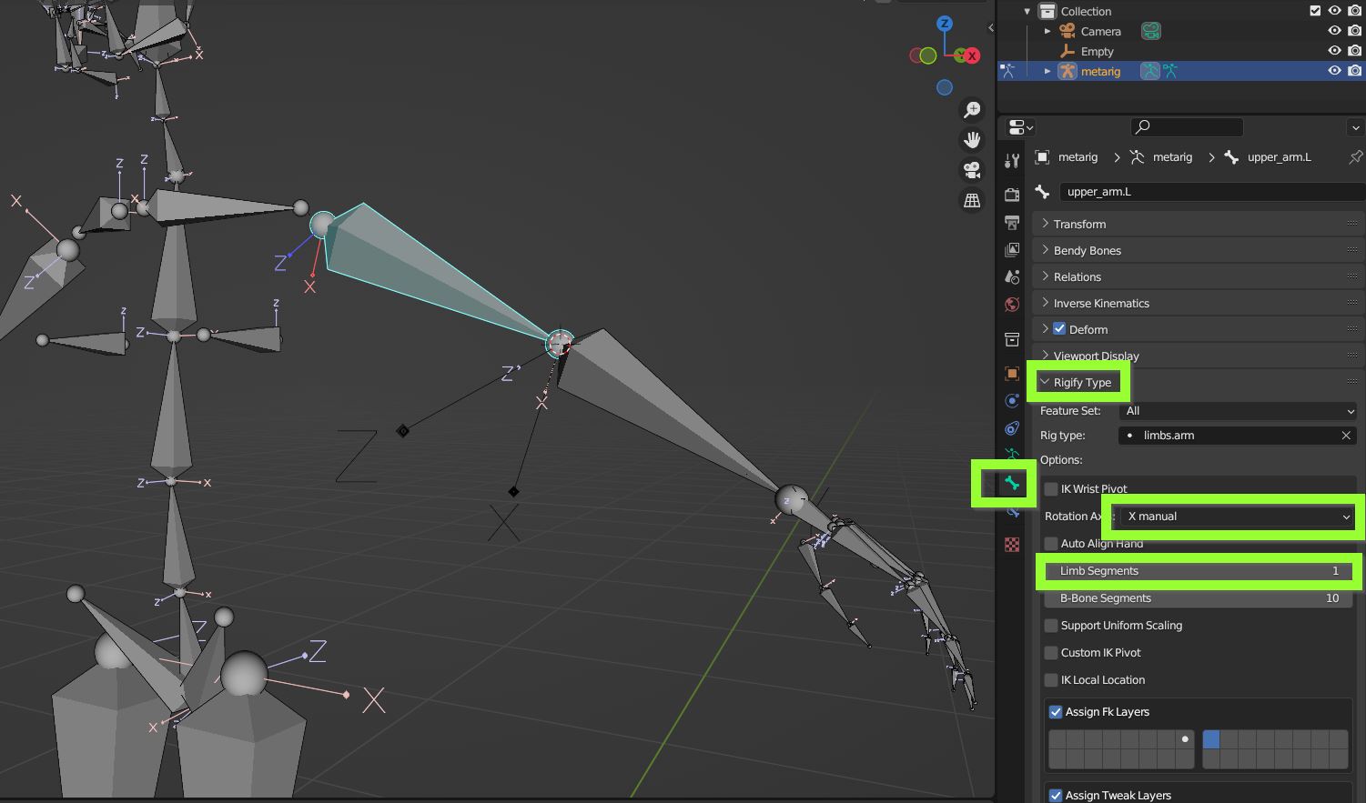Screen dimensions: 1366x803
Task: Click metarig armature data icon in outliner
Action: coord(1150,71)
